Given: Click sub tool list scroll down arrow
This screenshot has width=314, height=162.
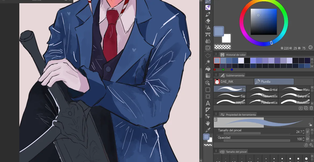Looking at the screenshot, I should [x=312, y=103].
